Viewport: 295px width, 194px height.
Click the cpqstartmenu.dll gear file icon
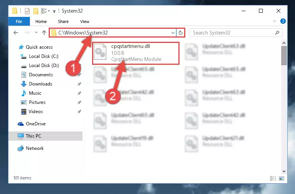(100, 52)
